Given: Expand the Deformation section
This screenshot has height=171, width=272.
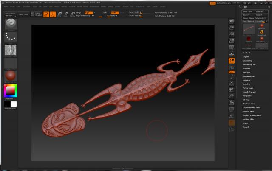Looking at the screenshot, I should 249,76.
